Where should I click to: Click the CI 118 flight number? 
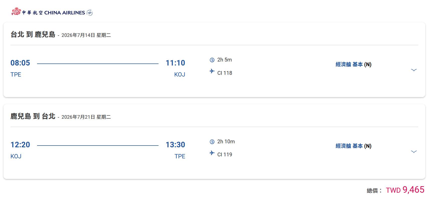pos(225,73)
